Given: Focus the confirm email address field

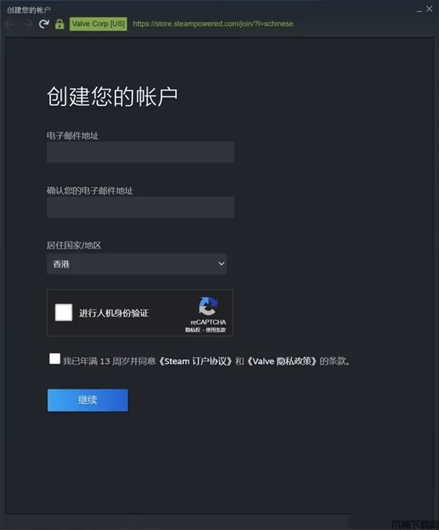Looking at the screenshot, I should [140, 207].
